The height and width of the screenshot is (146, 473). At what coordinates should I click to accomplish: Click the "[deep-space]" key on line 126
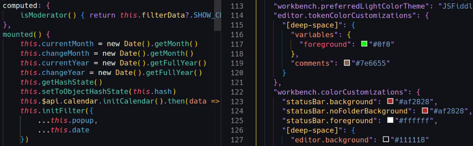pos(312,130)
